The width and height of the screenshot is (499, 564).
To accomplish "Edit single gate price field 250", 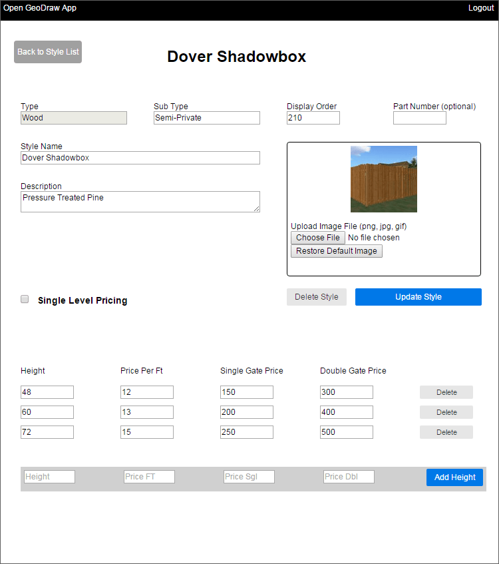I will point(247,432).
